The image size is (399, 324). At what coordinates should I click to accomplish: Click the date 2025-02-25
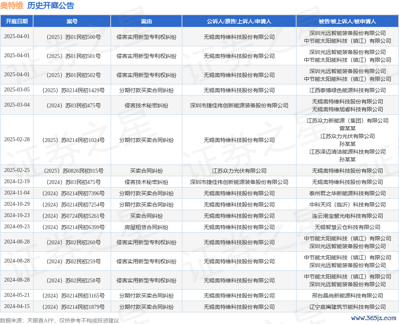[x=17, y=170]
